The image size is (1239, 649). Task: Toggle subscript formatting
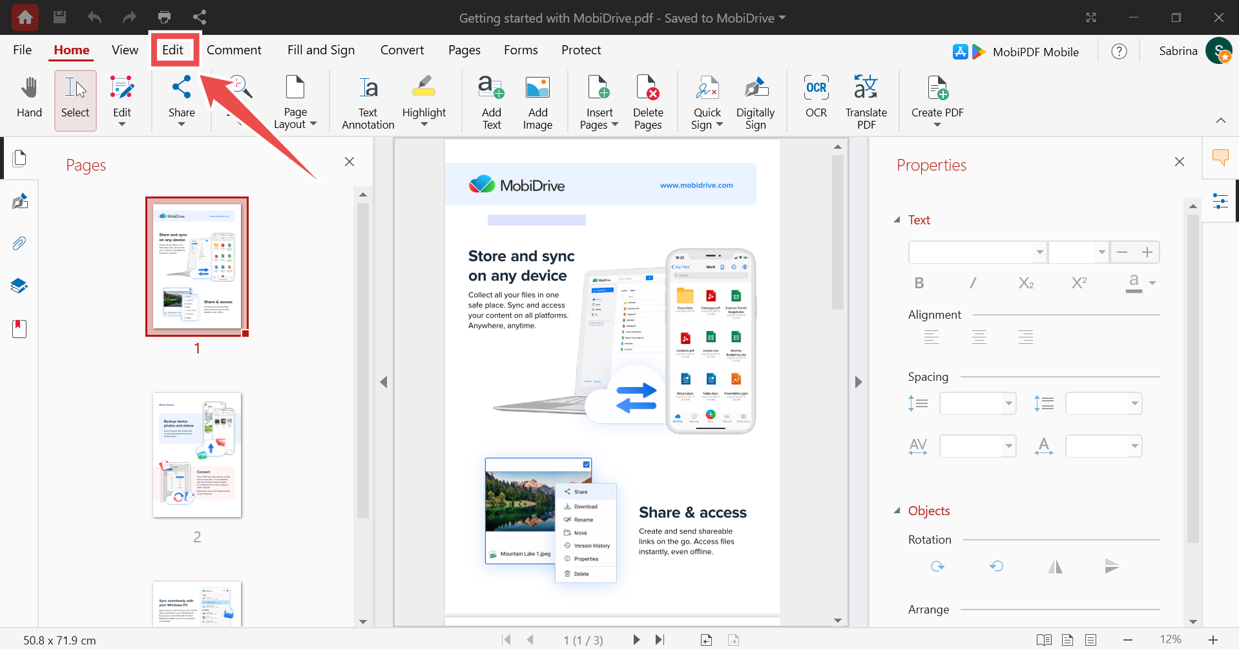(x=1026, y=283)
